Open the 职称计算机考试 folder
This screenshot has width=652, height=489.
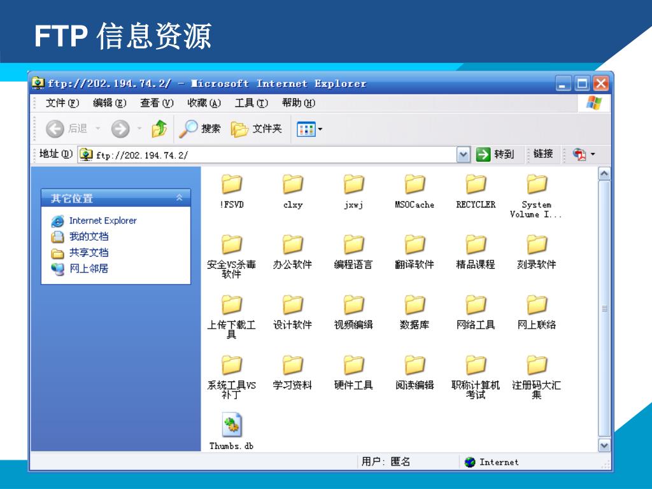coord(476,377)
